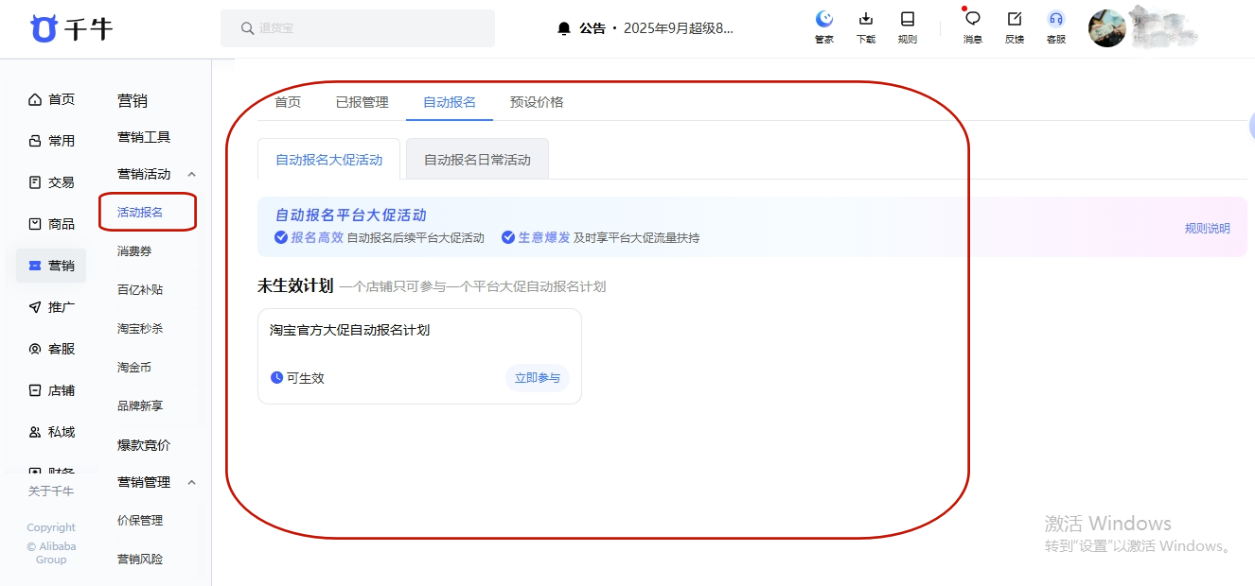
Task: Go to 首页 in left sidebar
Action: (x=51, y=99)
